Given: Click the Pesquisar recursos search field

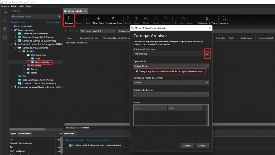Looking at the screenshot, I should coord(36,17).
